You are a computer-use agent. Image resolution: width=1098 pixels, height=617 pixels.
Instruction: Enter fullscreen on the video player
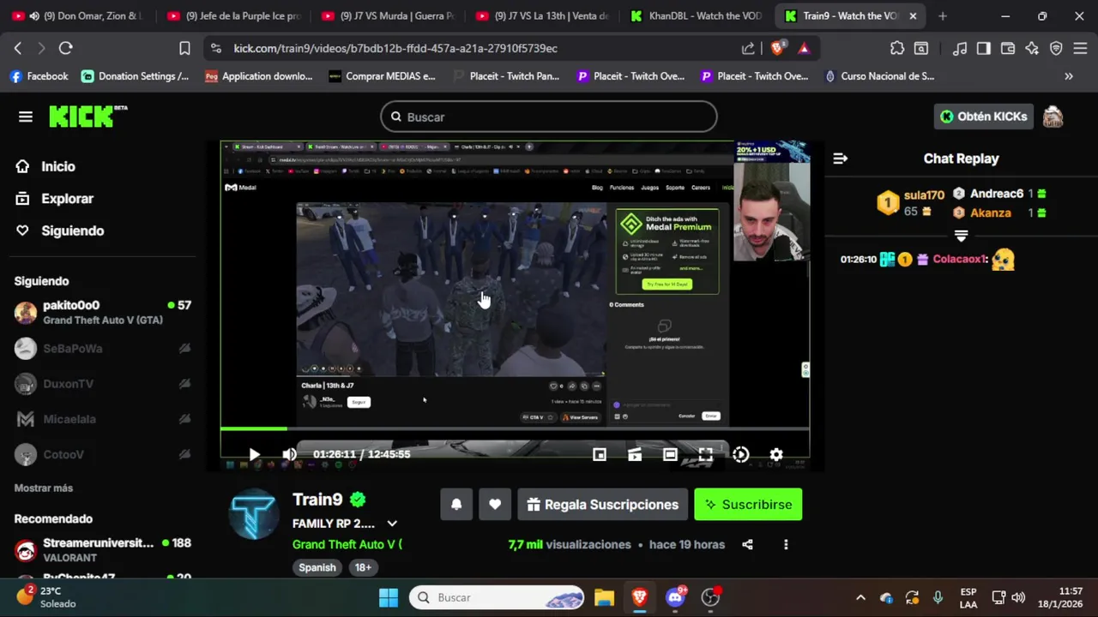[705, 454]
